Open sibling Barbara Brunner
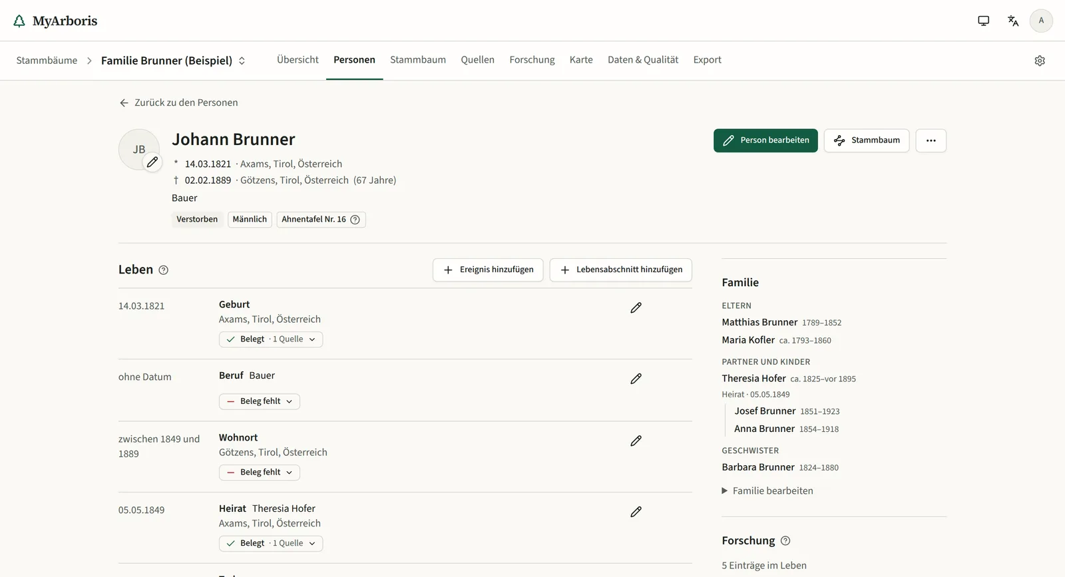 [758, 467]
